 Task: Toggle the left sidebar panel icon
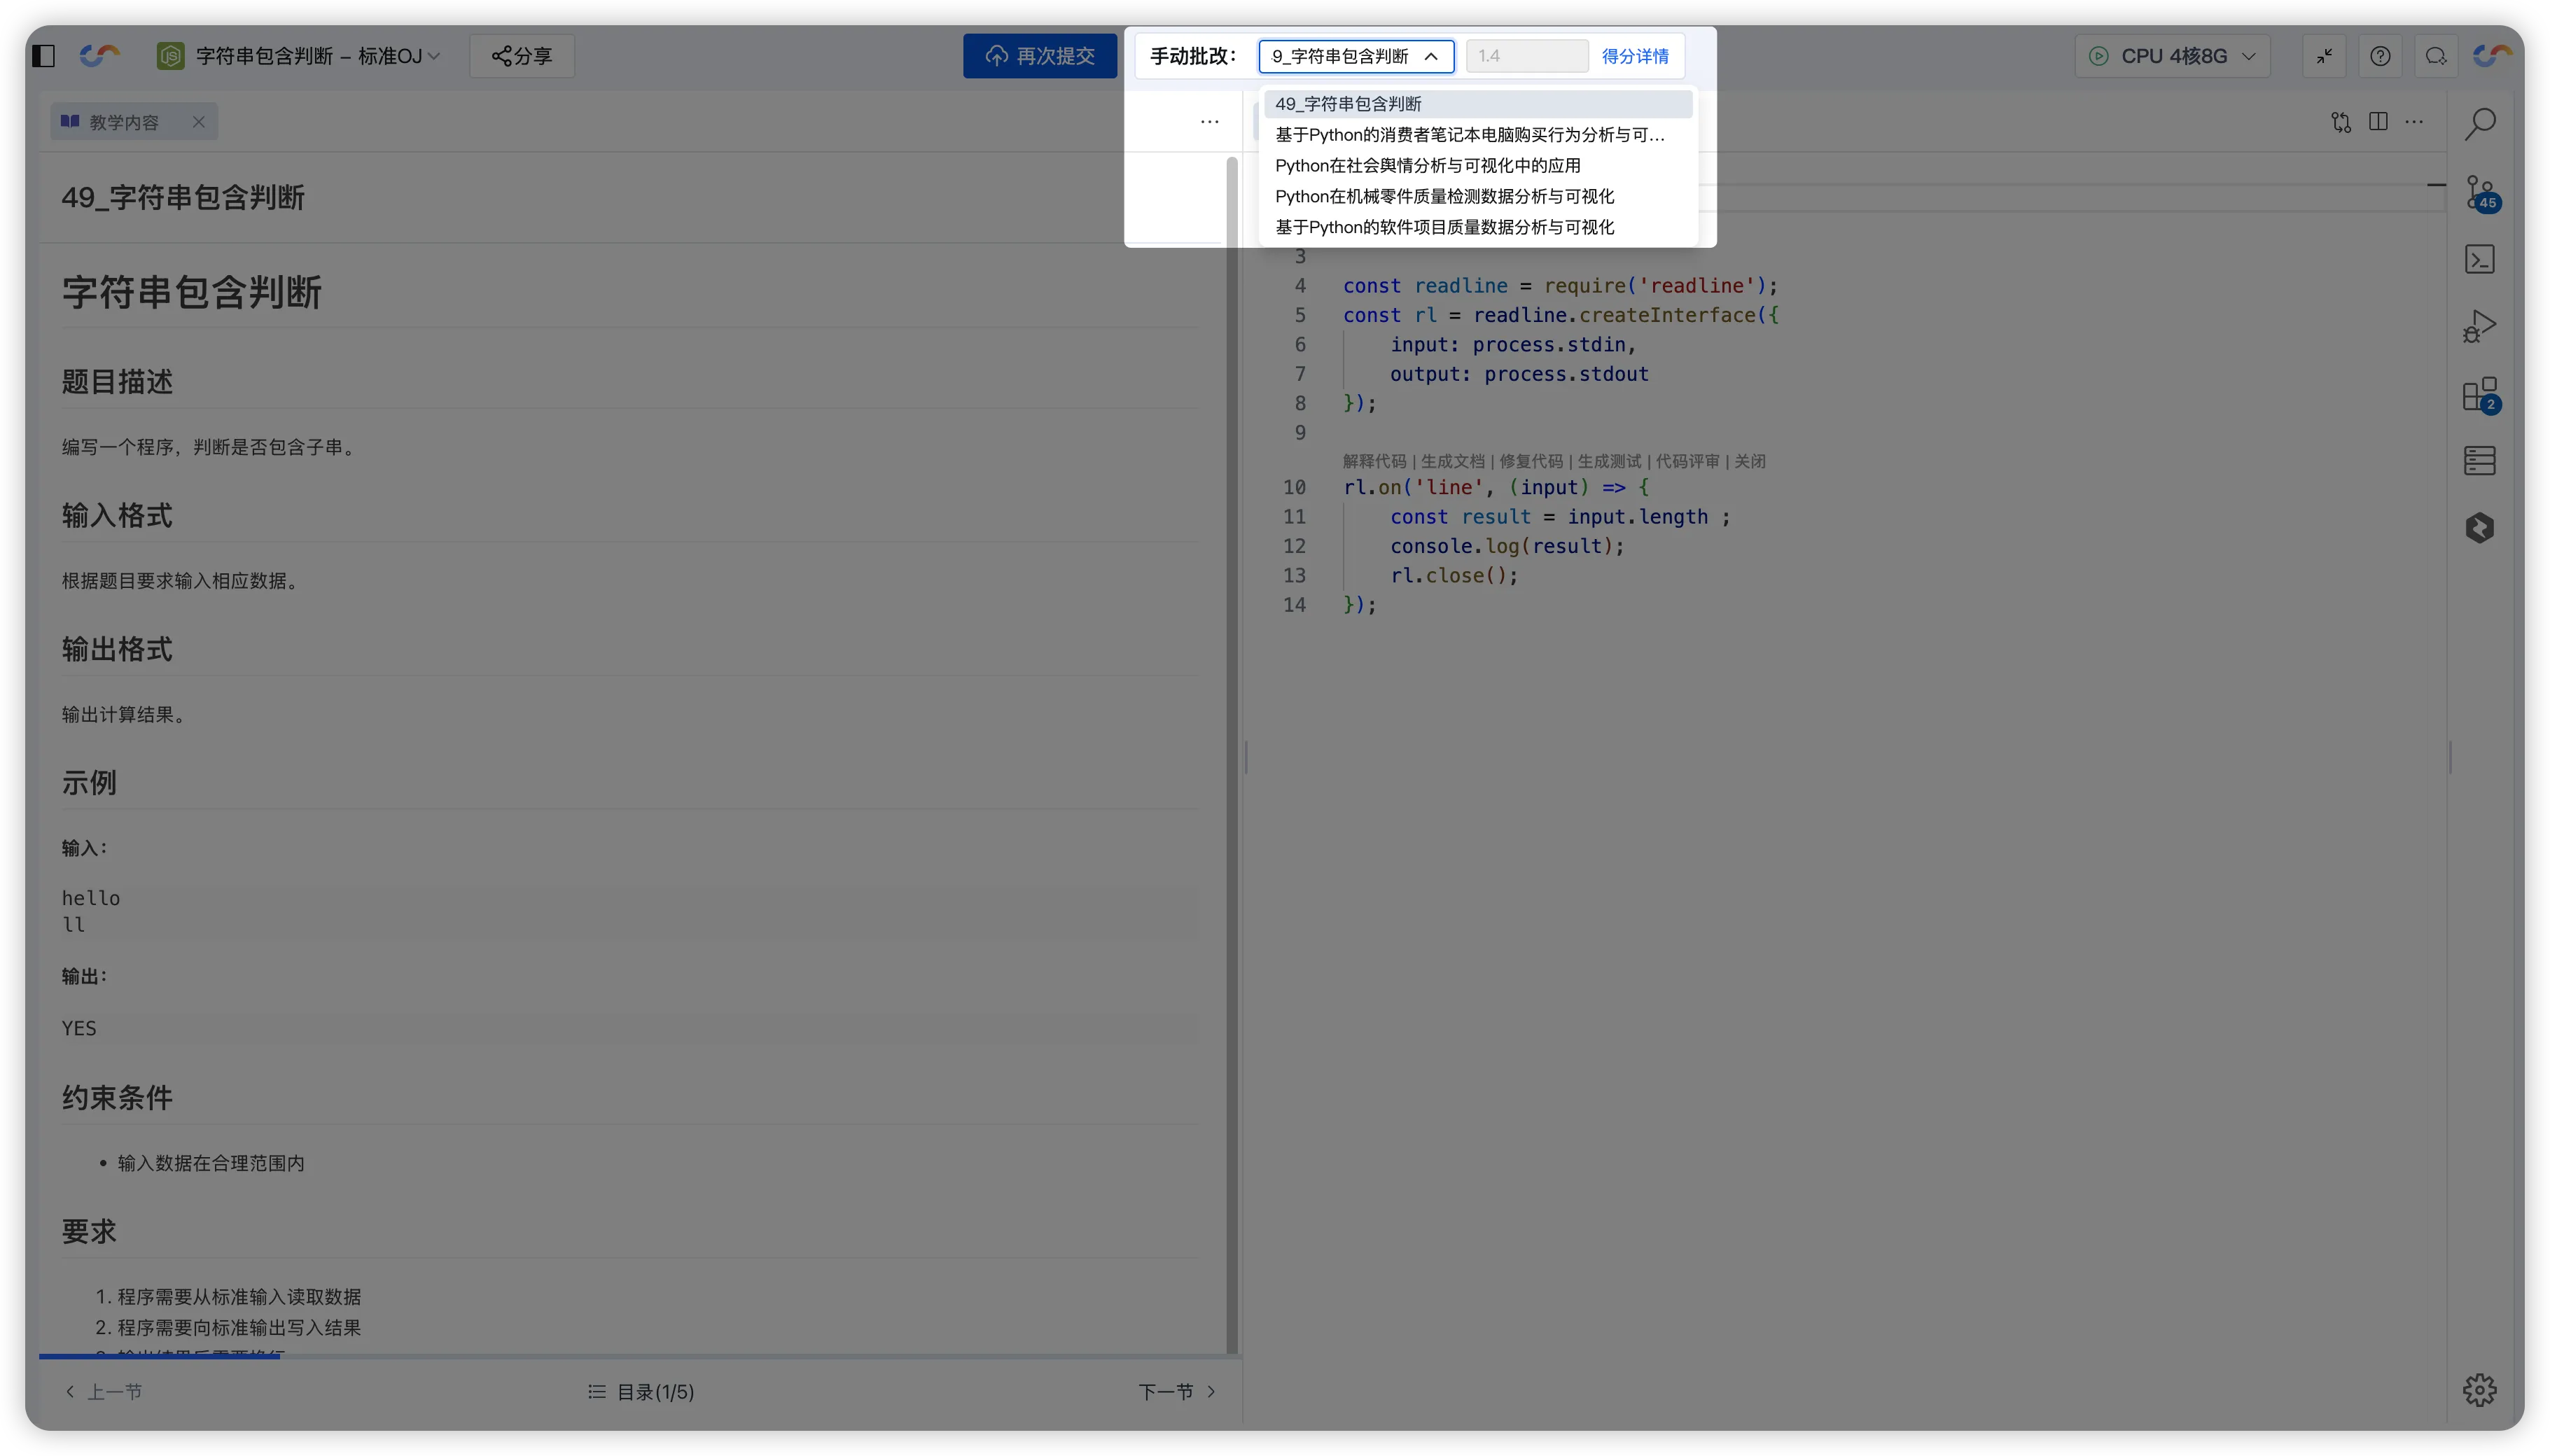click(x=44, y=56)
